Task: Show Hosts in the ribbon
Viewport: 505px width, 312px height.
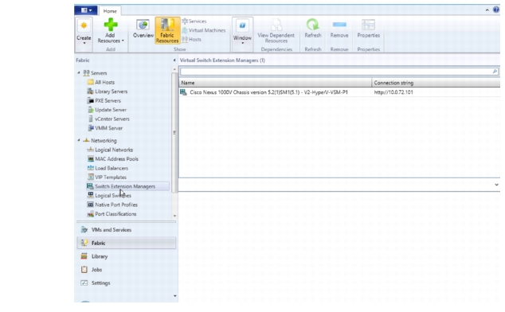Action: click(192, 39)
